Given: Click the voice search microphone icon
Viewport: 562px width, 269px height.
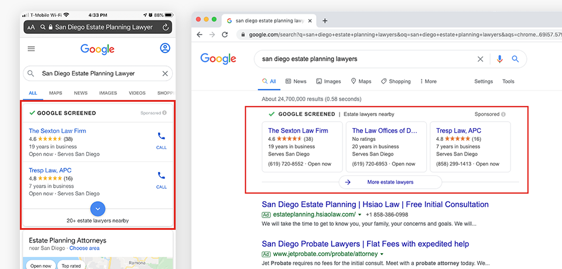Looking at the screenshot, I should (499, 59).
